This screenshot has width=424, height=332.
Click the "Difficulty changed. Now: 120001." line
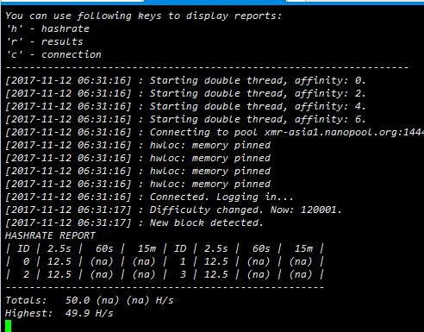pos(246,210)
